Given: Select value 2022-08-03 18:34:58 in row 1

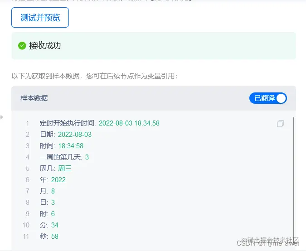Looking at the screenshot, I should click(x=129, y=123).
